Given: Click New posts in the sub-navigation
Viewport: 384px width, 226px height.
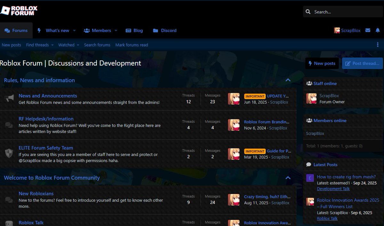Looking at the screenshot, I should tap(12, 45).
